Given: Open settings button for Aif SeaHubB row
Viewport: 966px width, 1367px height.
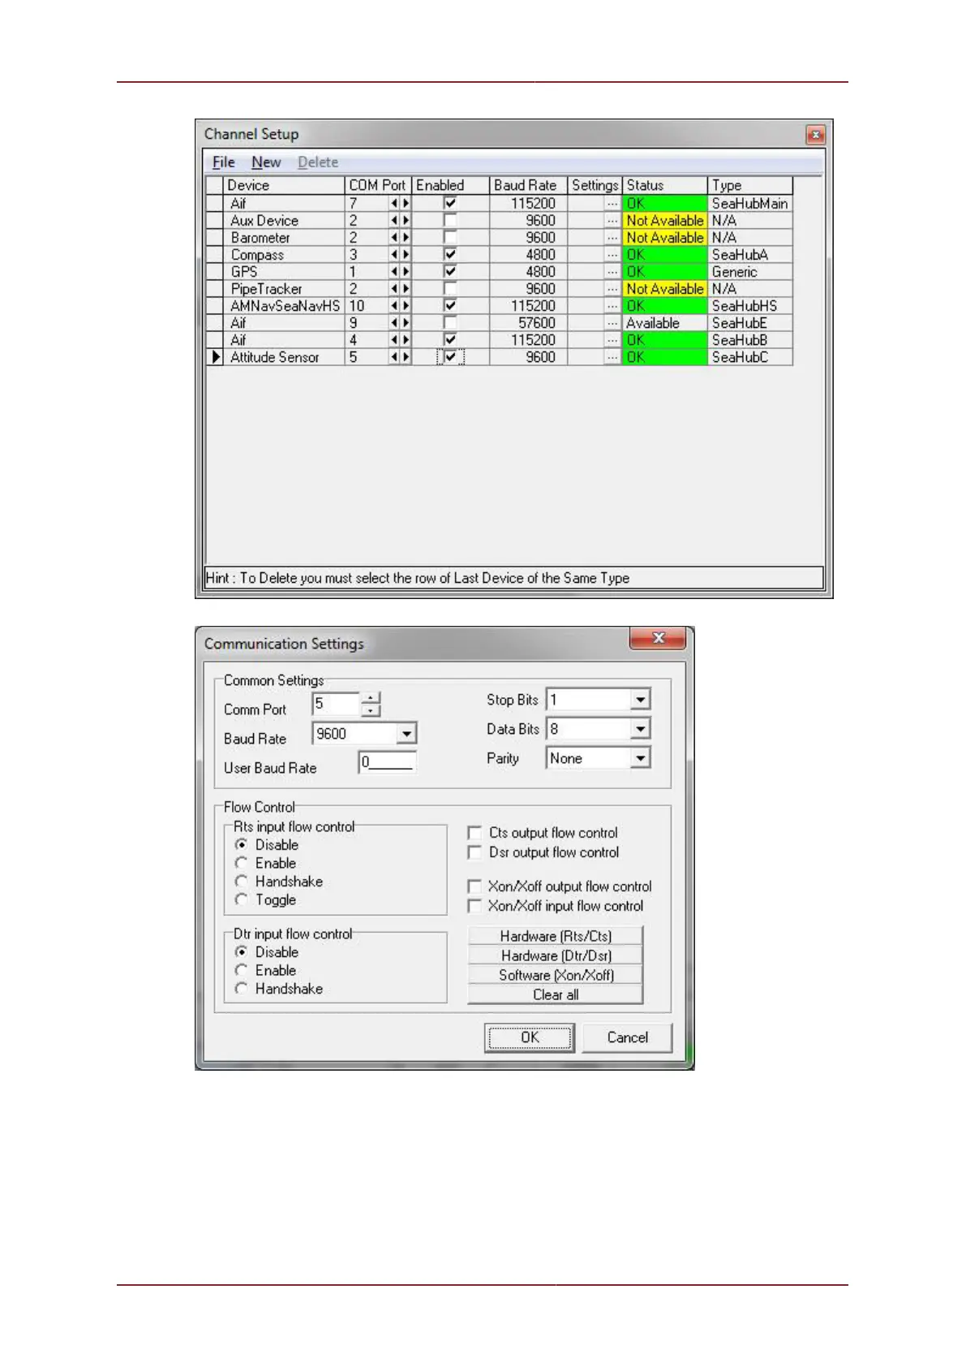Looking at the screenshot, I should [x=612, y=340].
